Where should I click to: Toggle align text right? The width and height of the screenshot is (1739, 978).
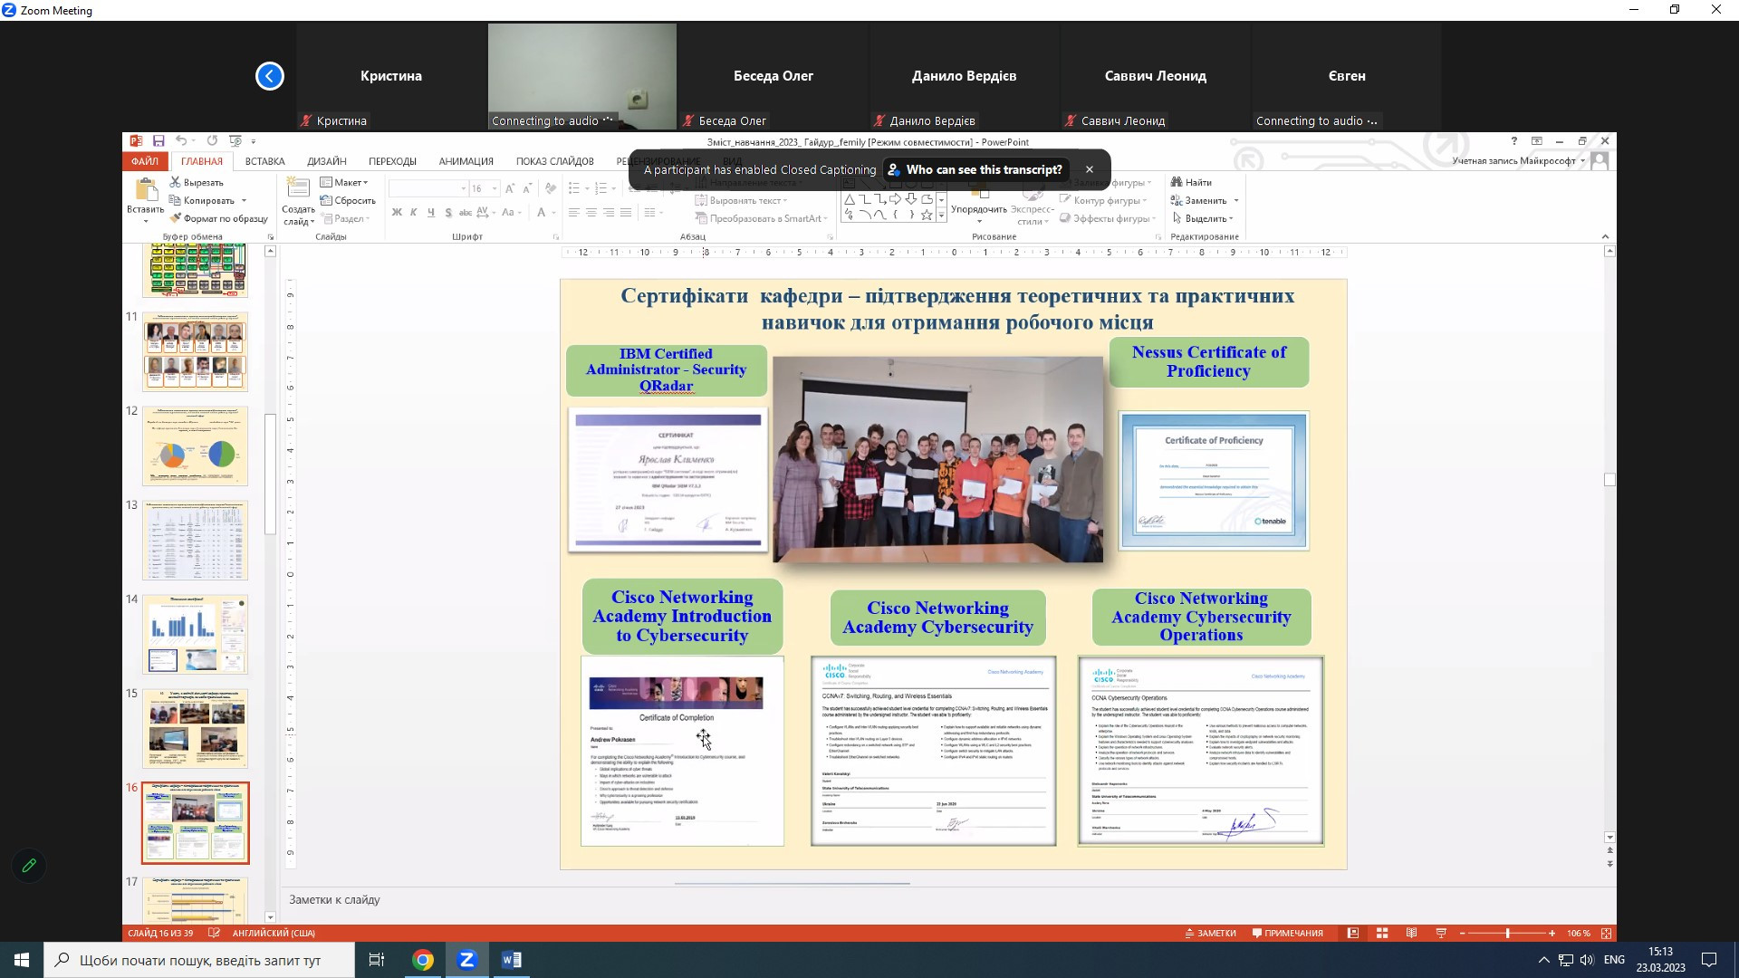point(609,213)
